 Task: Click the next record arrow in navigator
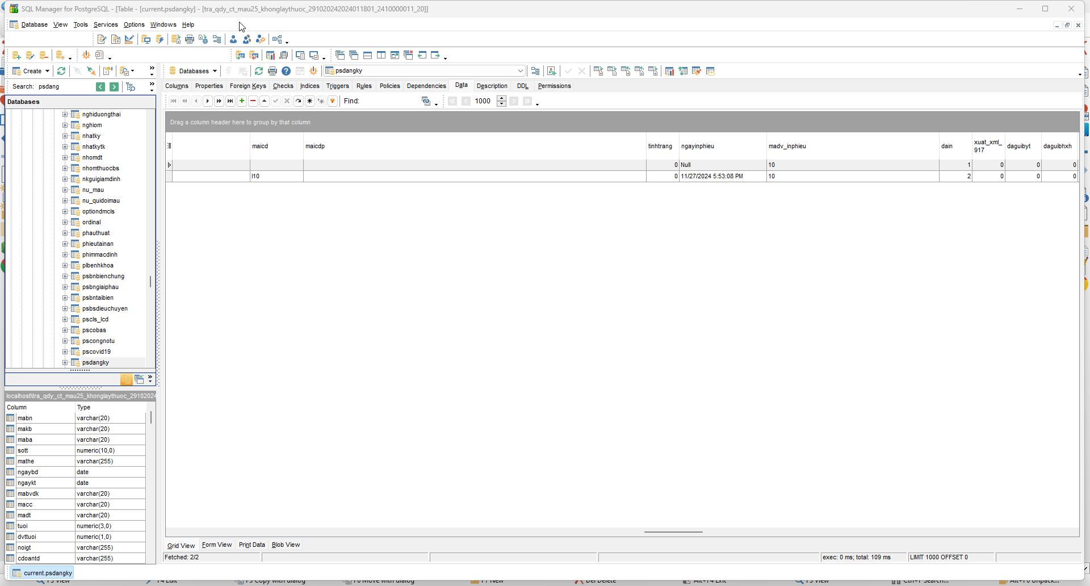click(x=208, y=101)
